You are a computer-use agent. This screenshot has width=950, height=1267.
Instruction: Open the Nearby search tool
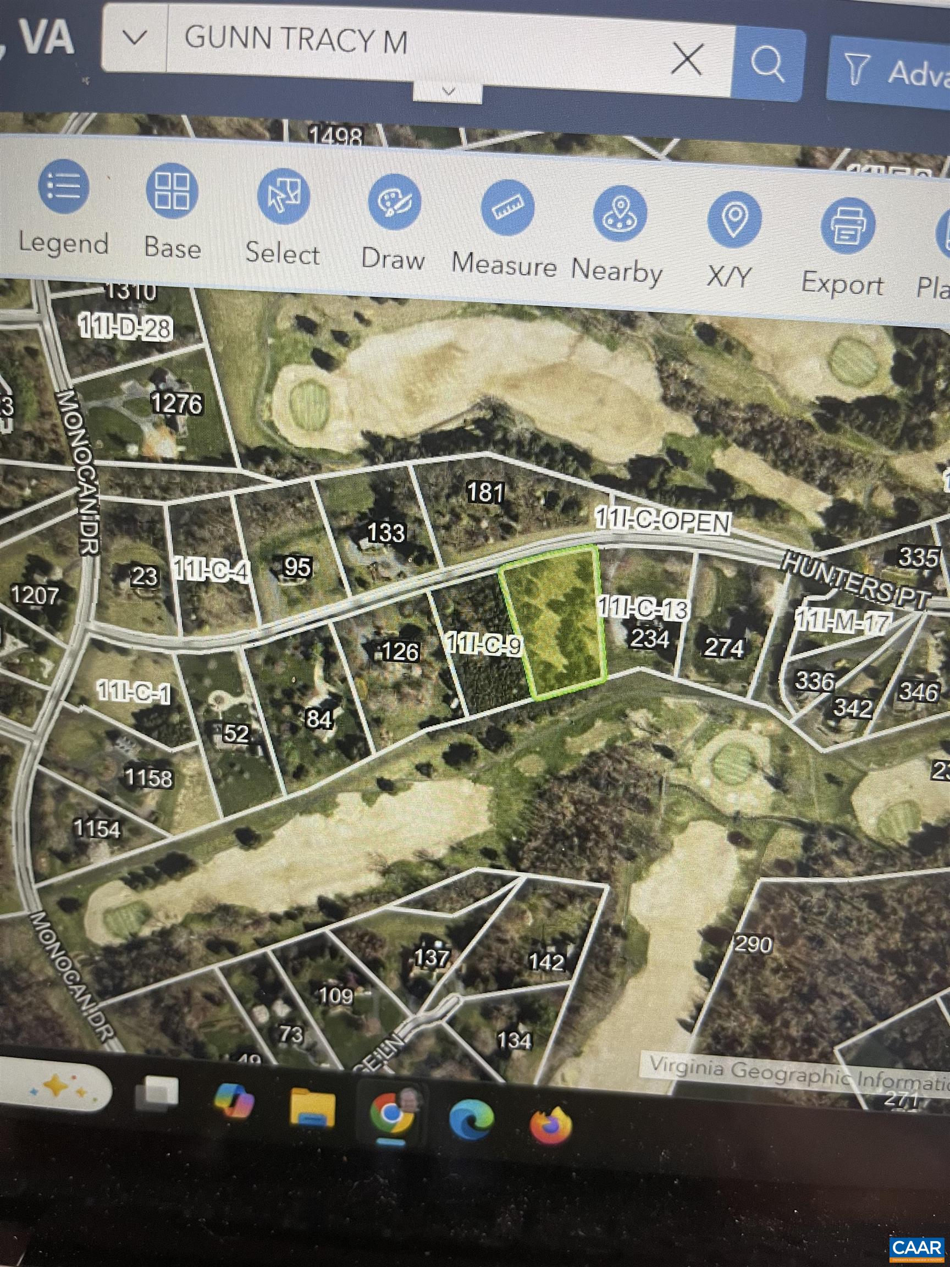coord(620,214)
